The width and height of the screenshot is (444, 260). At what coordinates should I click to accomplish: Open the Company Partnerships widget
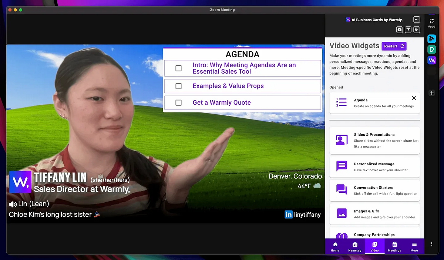pos(374,233)
